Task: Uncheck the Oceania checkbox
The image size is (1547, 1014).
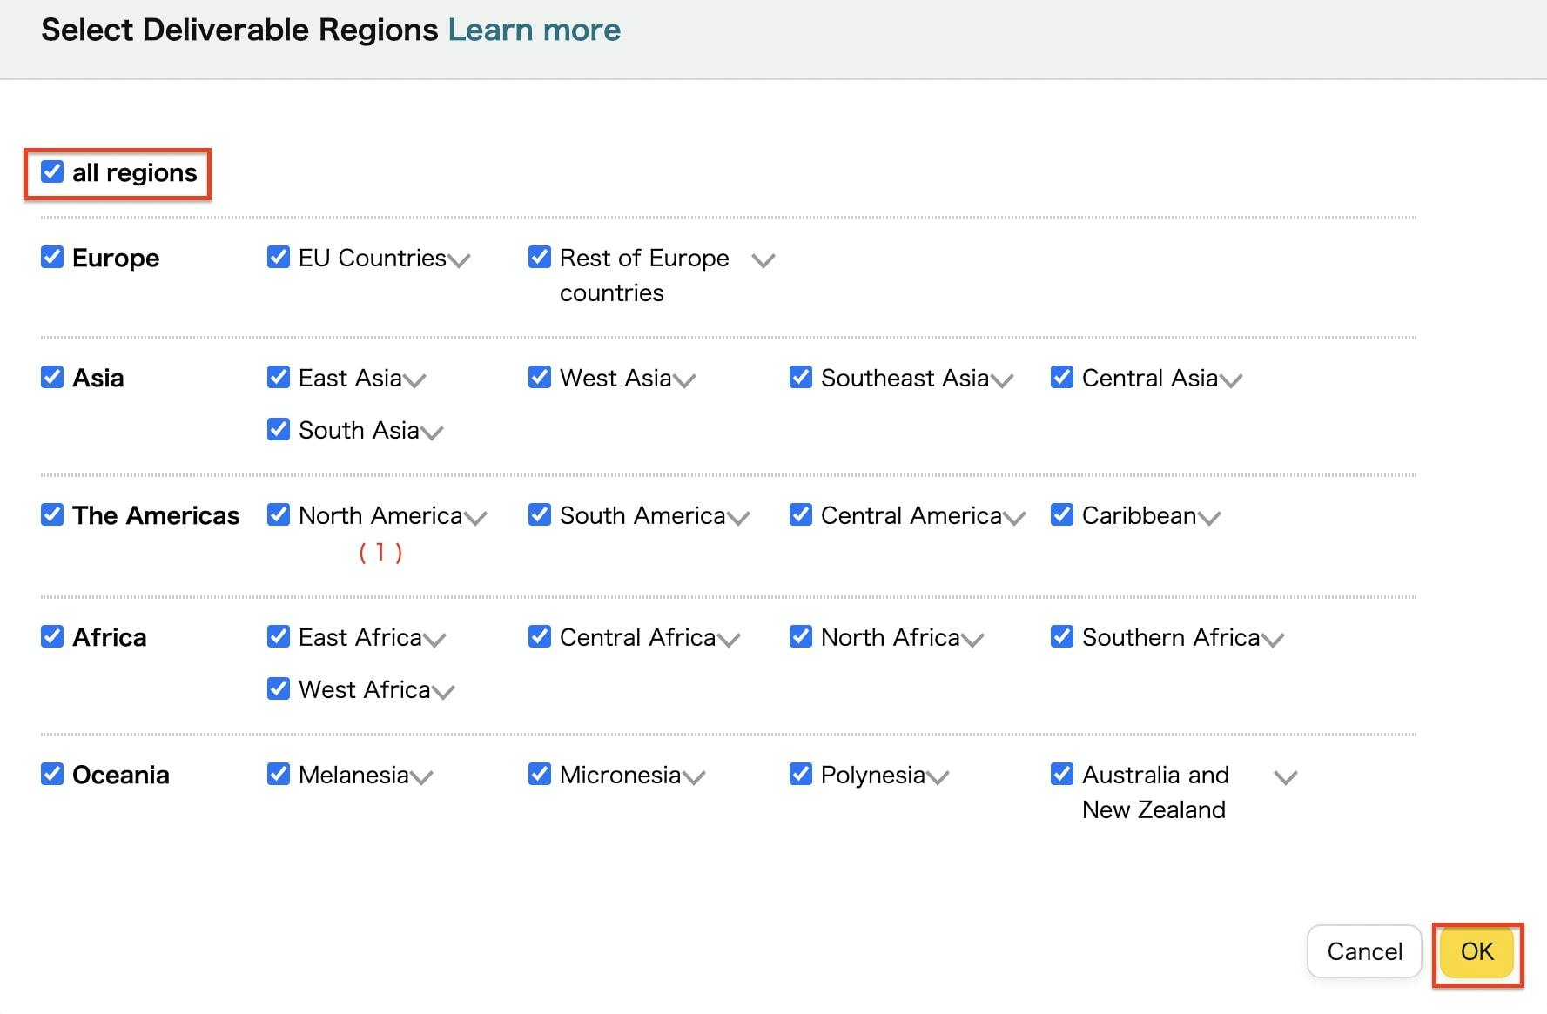Action: [x=52, y=775]
